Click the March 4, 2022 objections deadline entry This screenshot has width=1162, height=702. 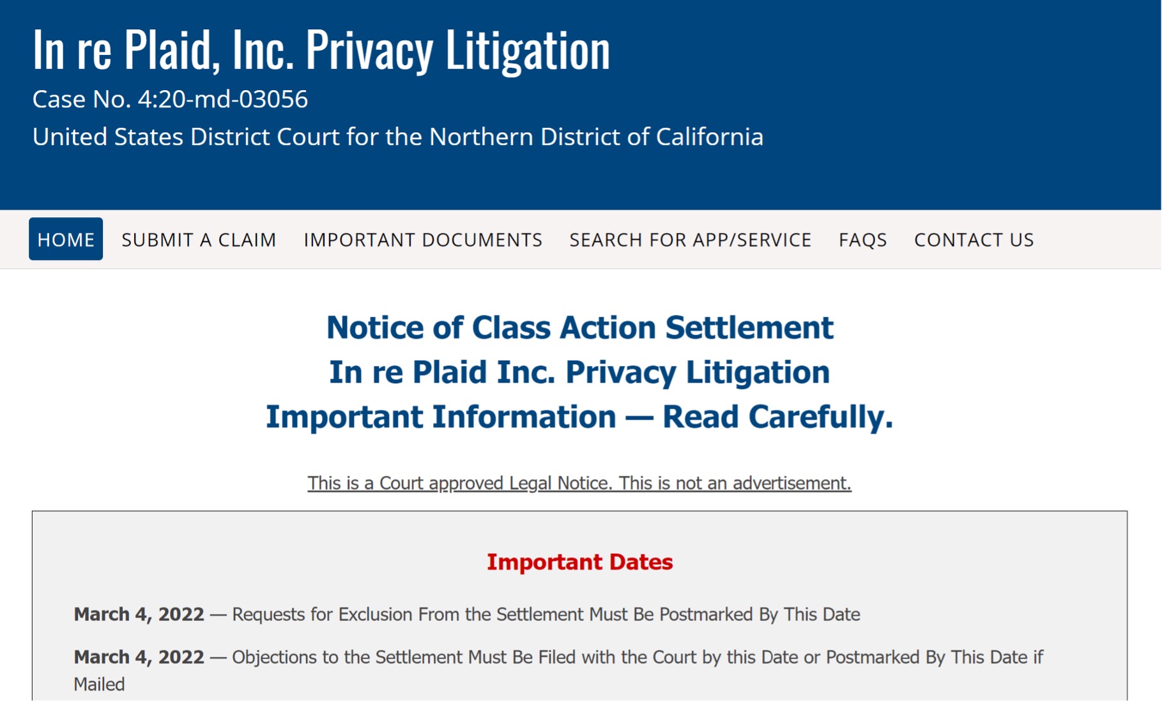[558, 657]
